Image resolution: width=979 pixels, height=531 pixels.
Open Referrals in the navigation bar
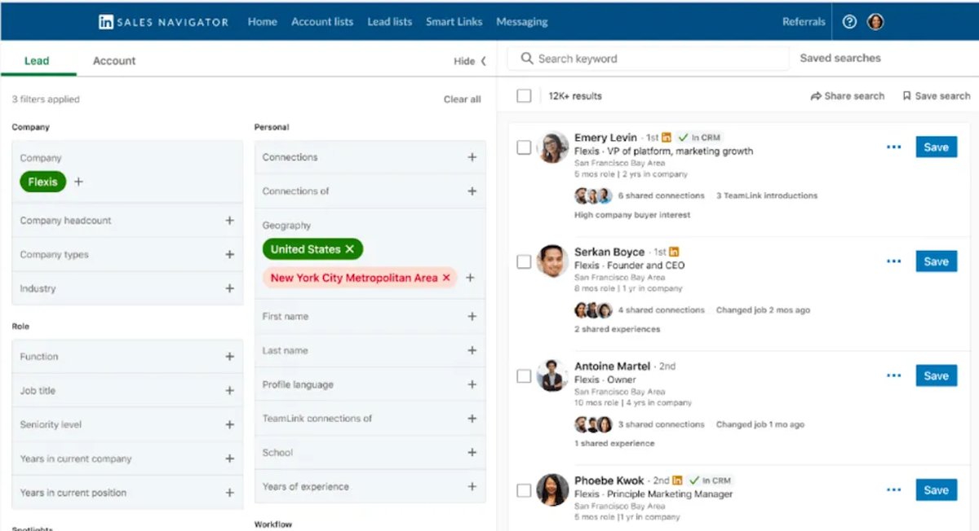click(x=804, y=22)
